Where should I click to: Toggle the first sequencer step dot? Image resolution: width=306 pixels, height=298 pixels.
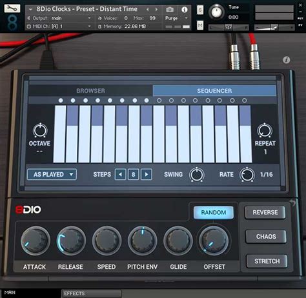(61, 101)
